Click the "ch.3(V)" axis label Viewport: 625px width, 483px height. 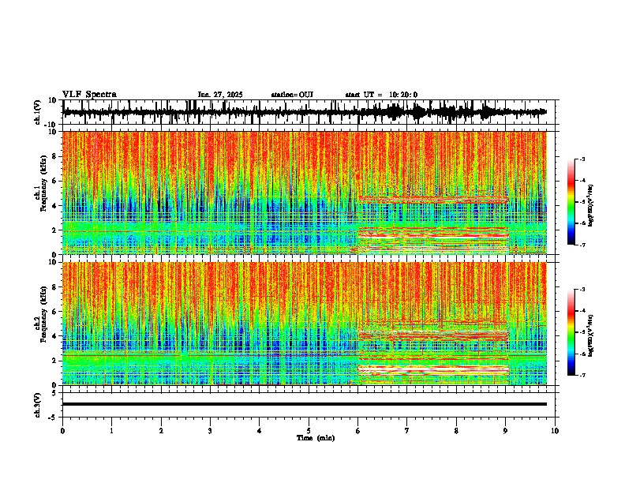click(x=38, y=405)
